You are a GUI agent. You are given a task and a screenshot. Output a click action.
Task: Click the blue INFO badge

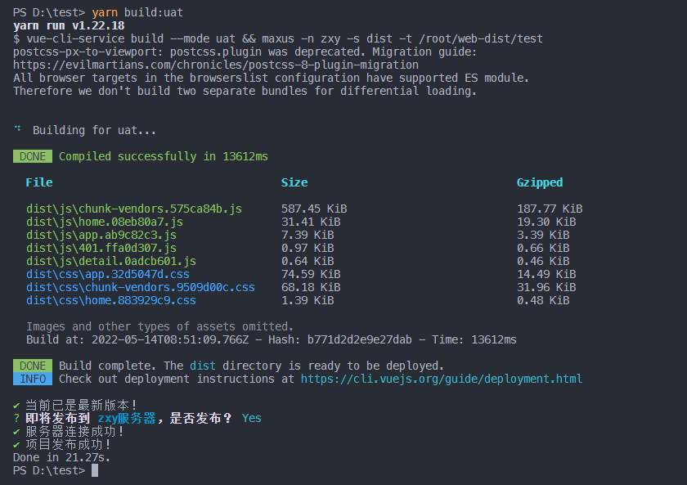[33, 379]
